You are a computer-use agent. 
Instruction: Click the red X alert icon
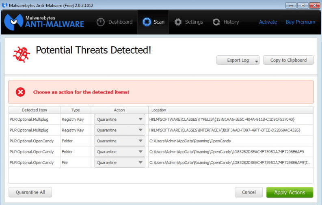[x=21, y=92]
